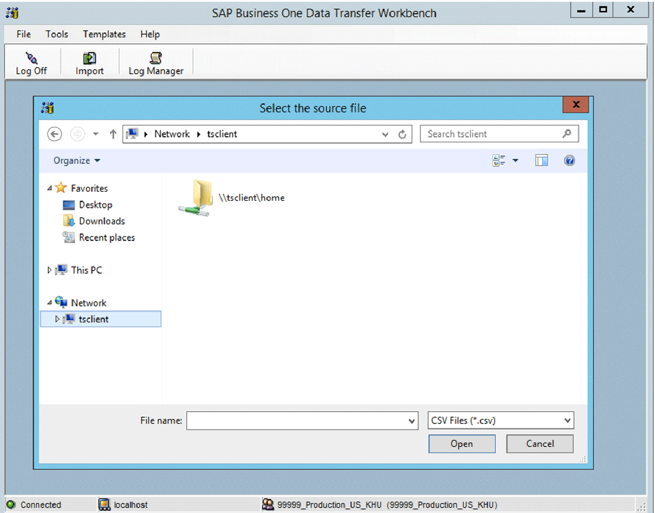655x513 pixels.
Task: Expand the address bar history dropdown
Action: tap(385, 134)
